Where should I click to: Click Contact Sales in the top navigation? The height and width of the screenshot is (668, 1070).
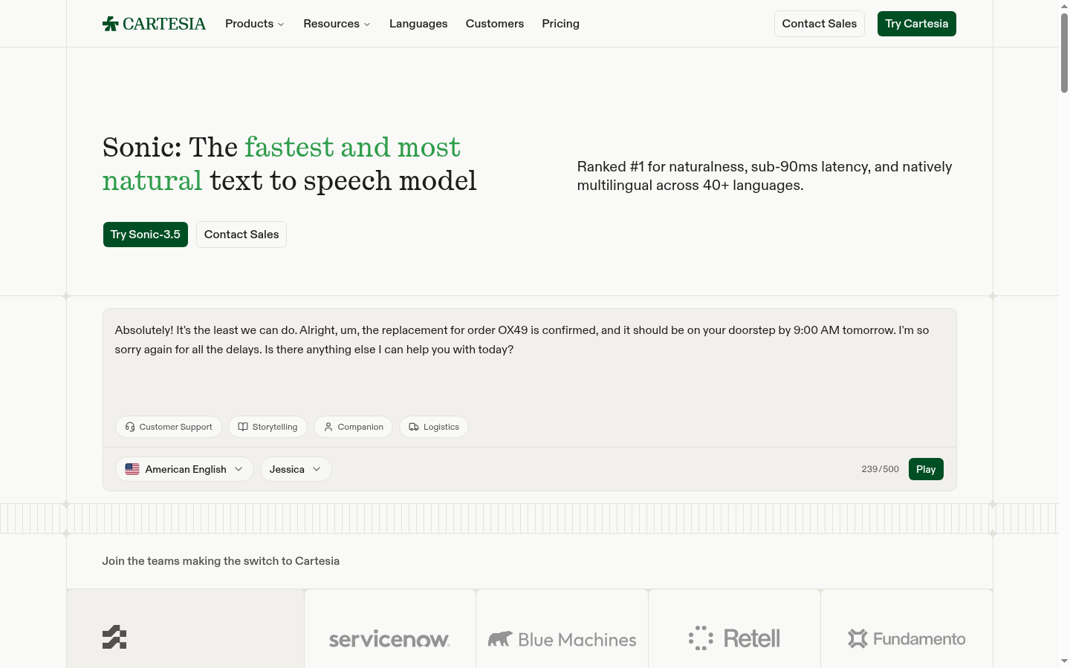[x=820, y=24]
